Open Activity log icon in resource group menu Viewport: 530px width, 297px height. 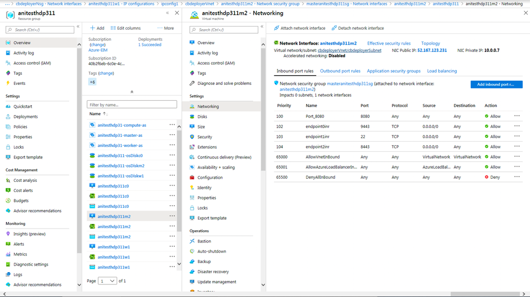(8, 53)
